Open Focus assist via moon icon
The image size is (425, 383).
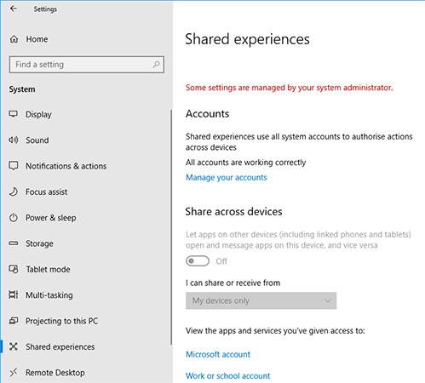coord(14,191)
